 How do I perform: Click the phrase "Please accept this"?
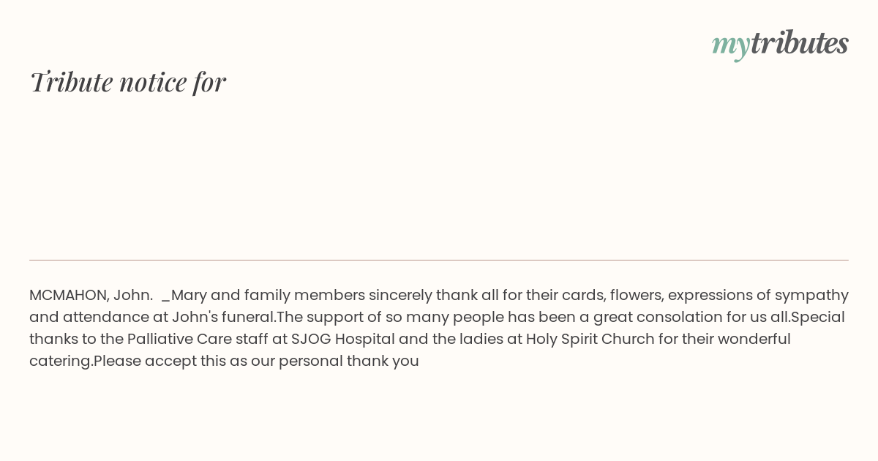(160, 361)
